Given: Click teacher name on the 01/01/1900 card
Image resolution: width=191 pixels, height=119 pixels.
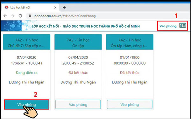Looking at the screenshot, I should pyautogui.click(x=130, y=82).
